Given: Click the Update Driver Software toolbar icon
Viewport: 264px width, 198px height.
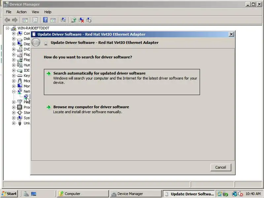Looking at the screenshot, I should [74, 20].
